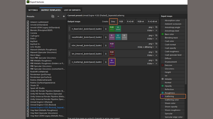Select the RGB channel of Normal map
This screenshot has height=119, width=213.
[112, 45]
